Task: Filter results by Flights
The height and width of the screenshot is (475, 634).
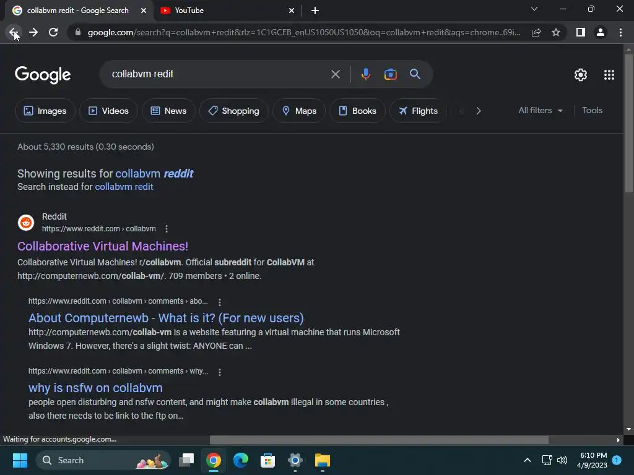Action: pyautogui.click(x=418, y=111)
